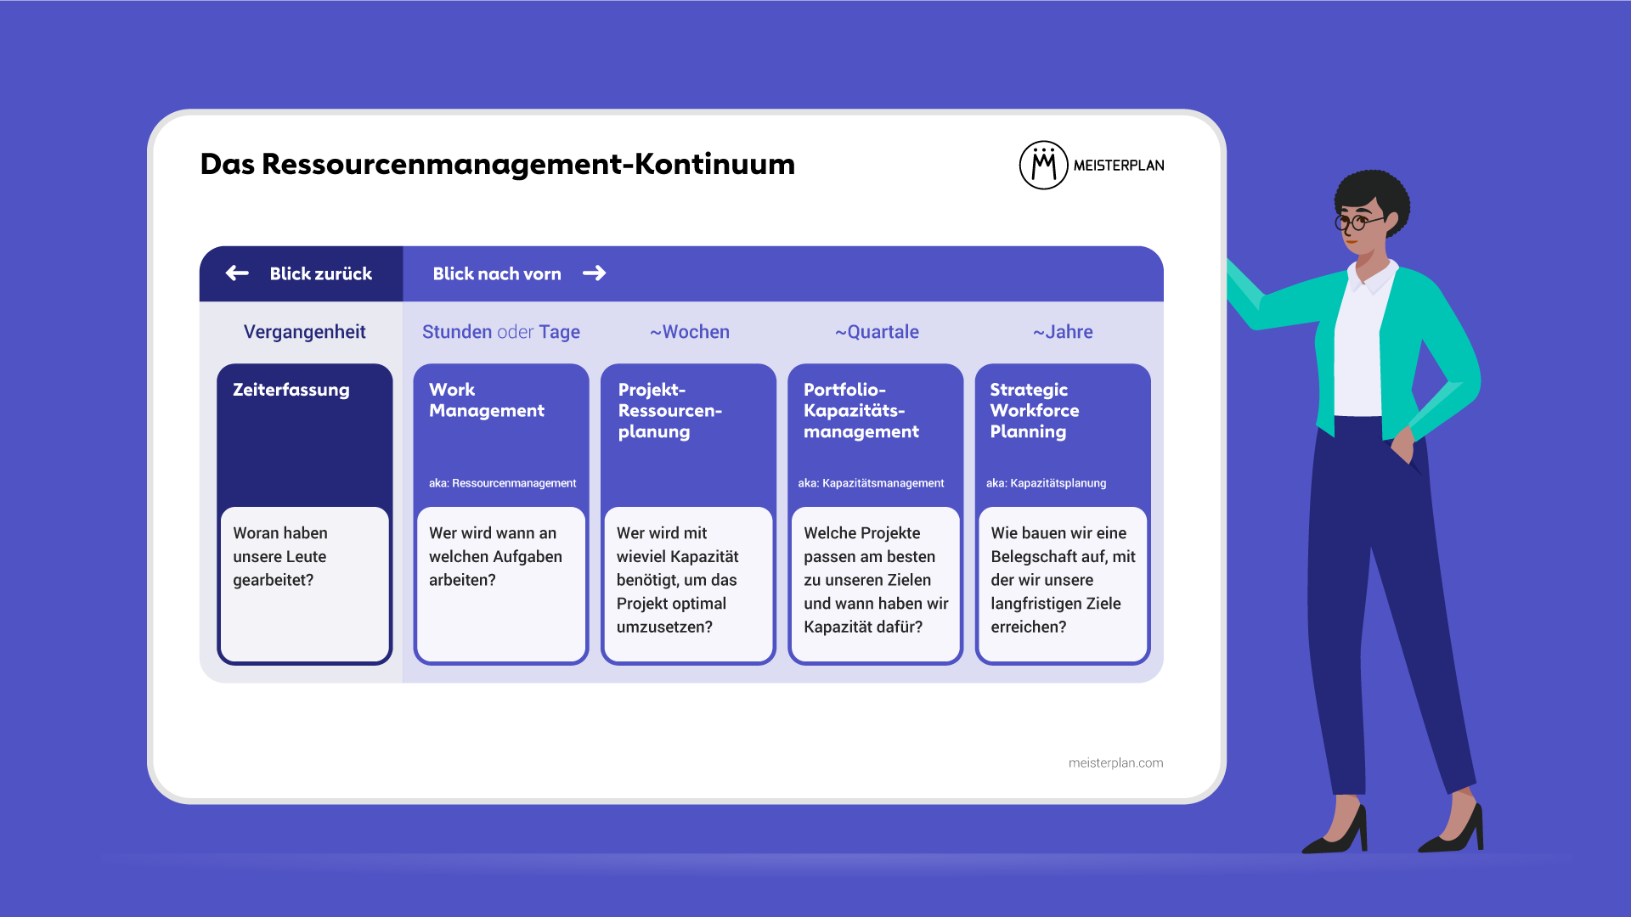The width and height of the screenshot is (1631, 917).
Task: Select the Zeiterfassung card heading
Action: [x=291, y=390]
